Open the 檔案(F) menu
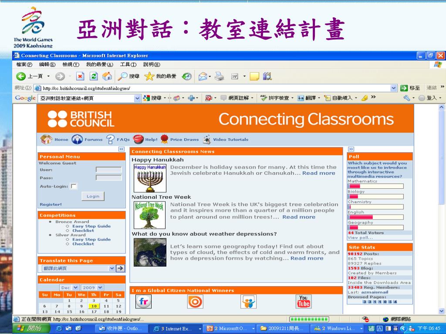The height and width of the screenshot is (334, 446). click(24, 64)
